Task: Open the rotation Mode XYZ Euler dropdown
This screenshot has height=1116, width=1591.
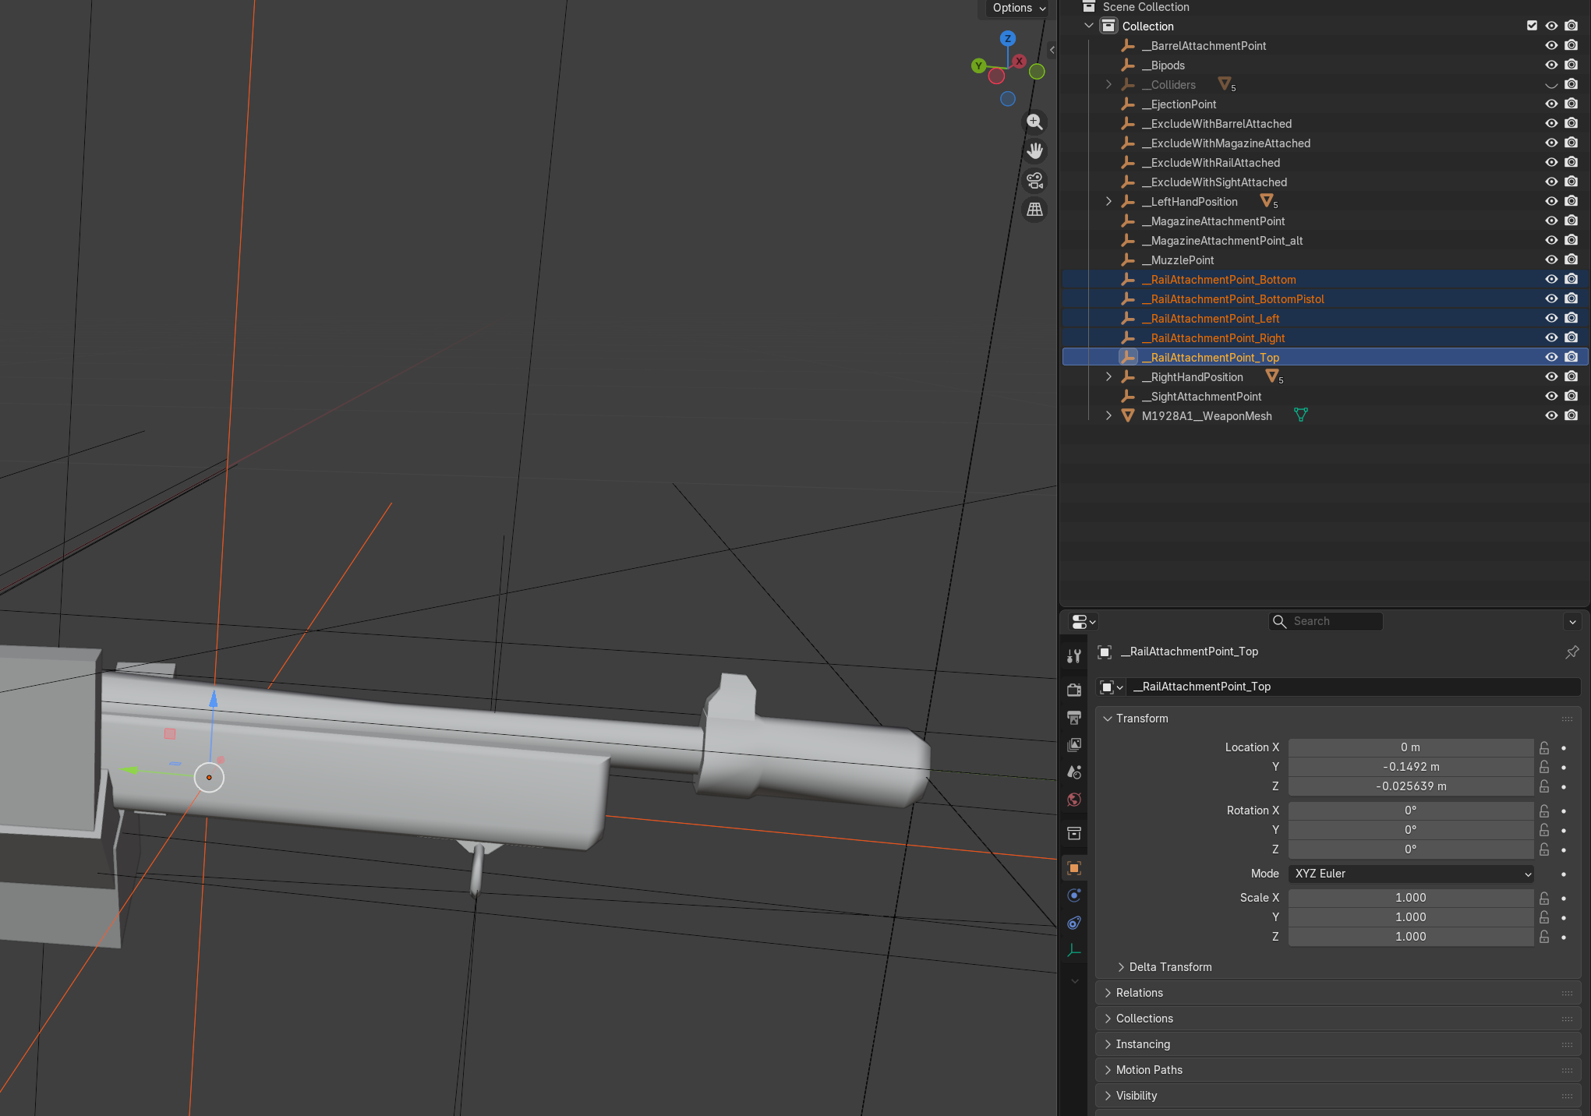Action: (1410, 874)
